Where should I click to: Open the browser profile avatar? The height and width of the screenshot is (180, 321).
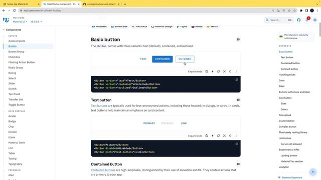(x=312, y=10)
